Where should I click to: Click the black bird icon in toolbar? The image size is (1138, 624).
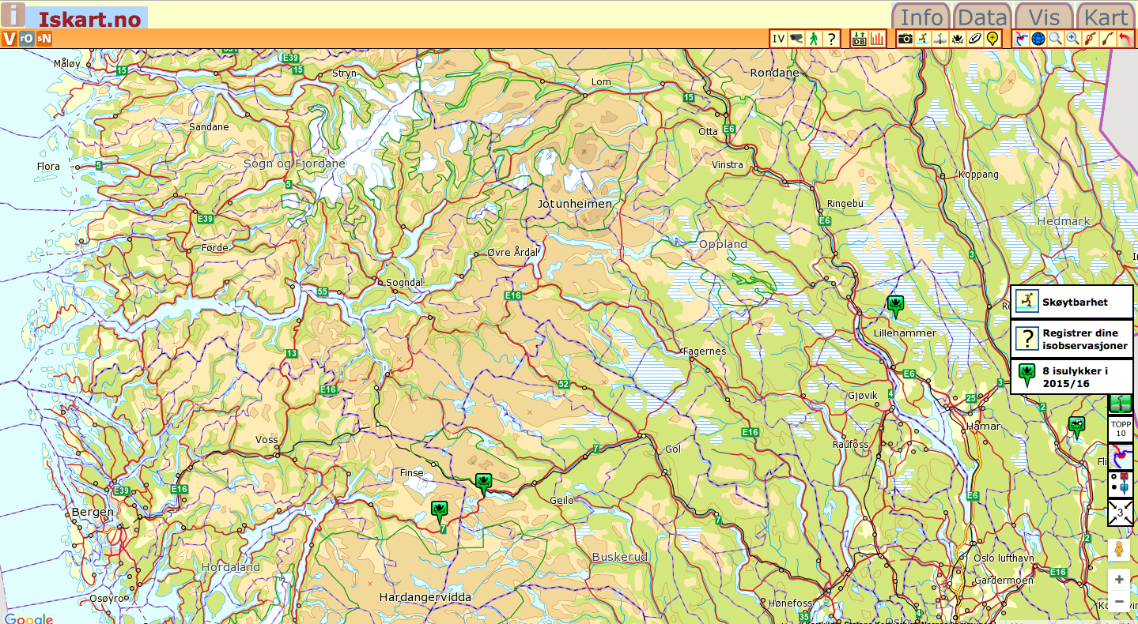pos(958,39)
